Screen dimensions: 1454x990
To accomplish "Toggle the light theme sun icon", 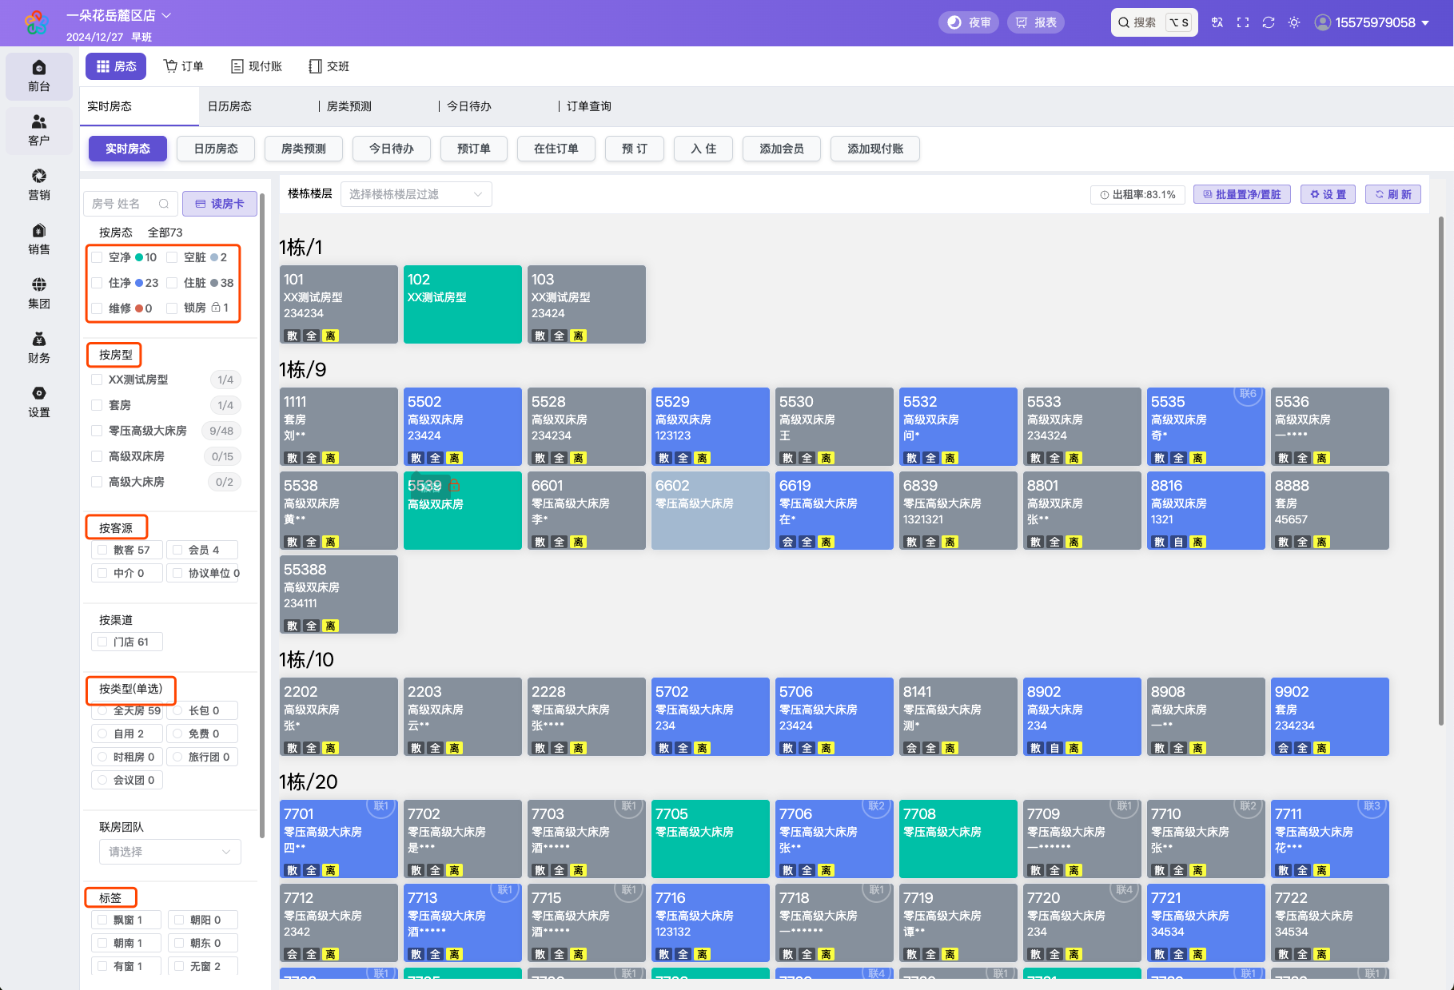I will (1293, 22).
